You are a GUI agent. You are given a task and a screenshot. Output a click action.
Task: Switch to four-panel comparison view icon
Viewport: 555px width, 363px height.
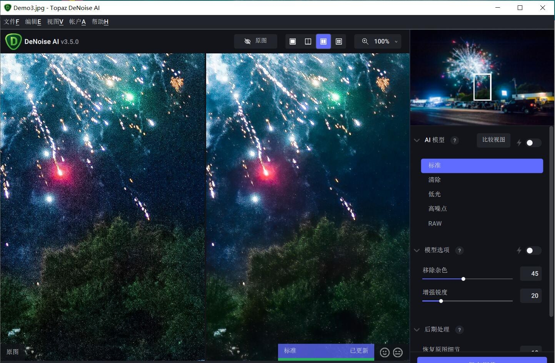339,41
